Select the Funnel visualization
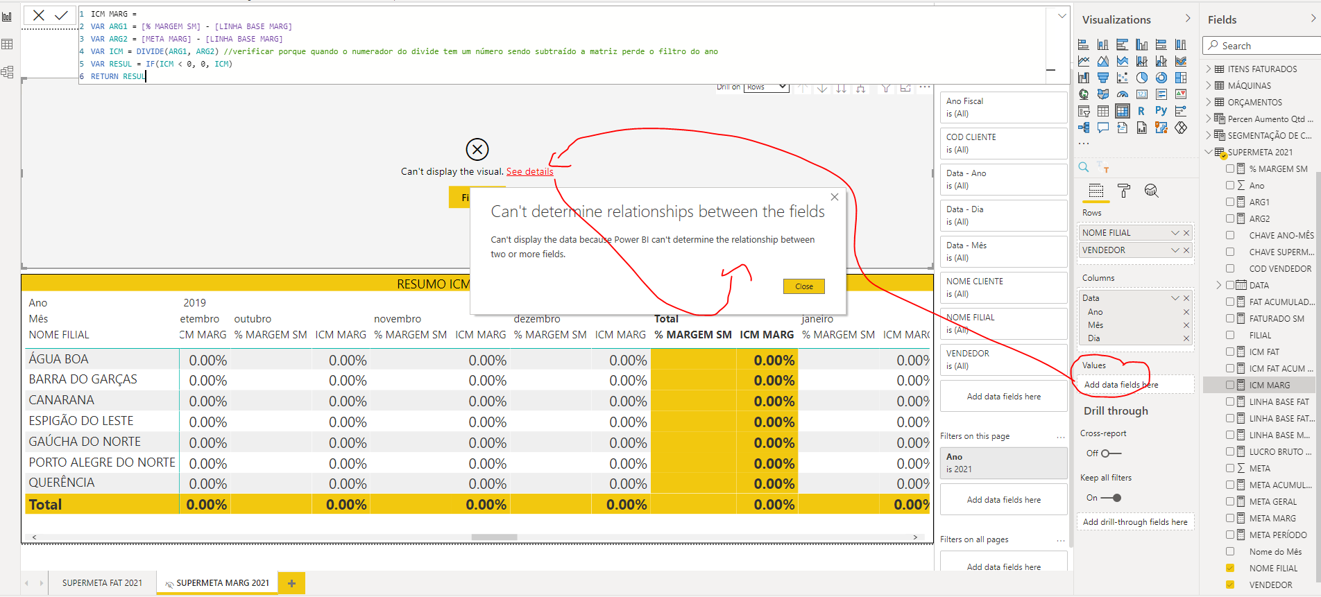Screen dimensions: 1321x597 coord(1103,78)
